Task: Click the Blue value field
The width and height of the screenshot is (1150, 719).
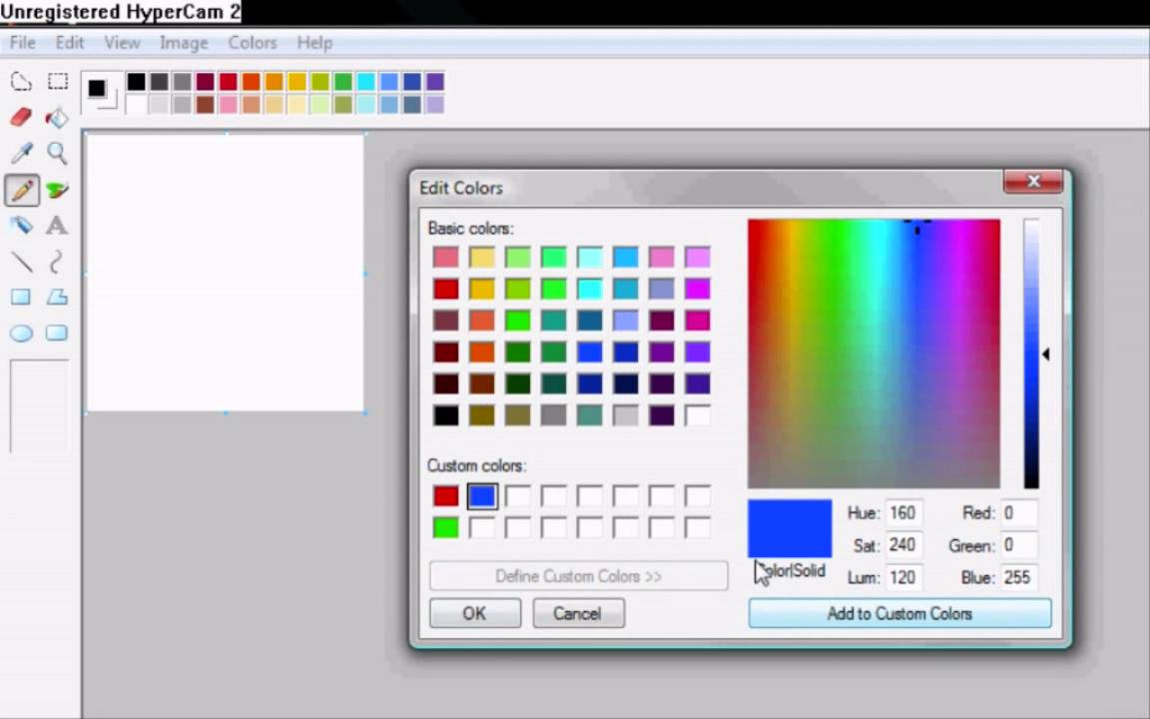Action: click(1018, 577)
